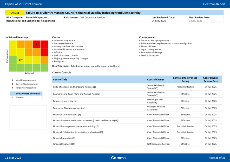
Task: Click the Control Next Review Date column header
Action: 211,79
